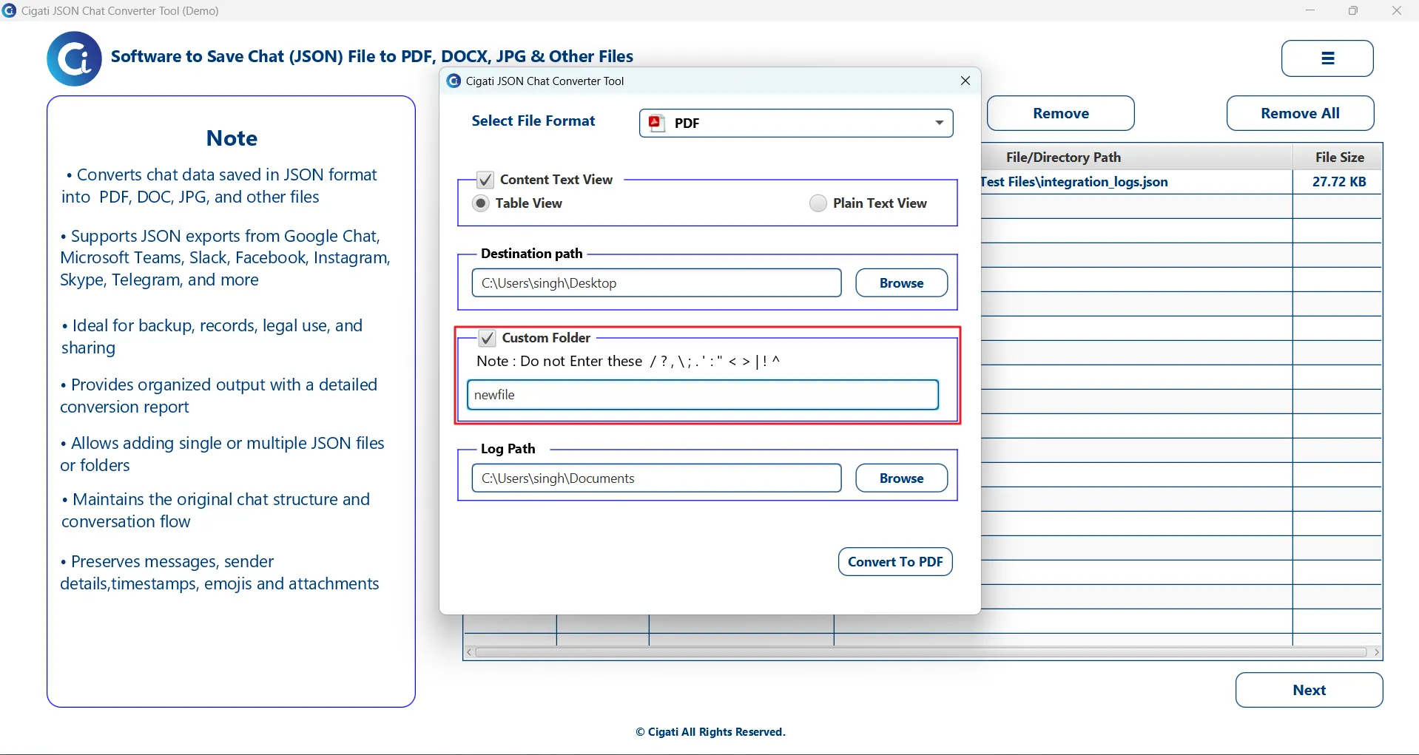Image resolution: width=1419 pixels, height=755 pixels.
Task: Click the Cigati icon in the dialog title bar
Action: click(x=454, y=81)
